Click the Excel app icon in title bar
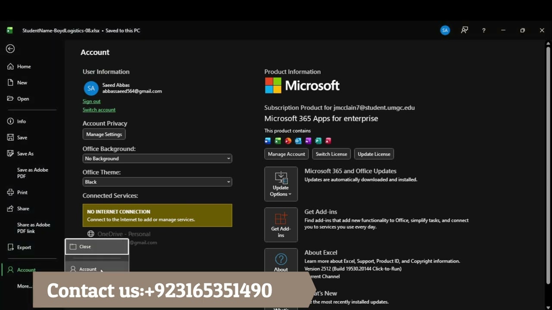 click(9, 30)
